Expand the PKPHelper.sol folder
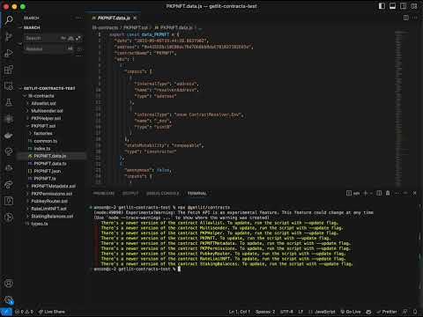 (46, 118)
